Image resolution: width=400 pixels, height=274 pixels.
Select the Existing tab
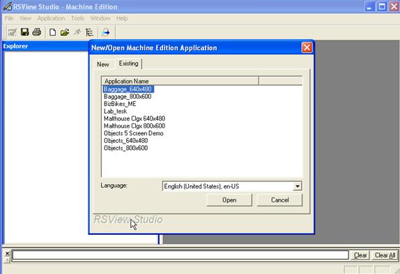coord(128,63)
